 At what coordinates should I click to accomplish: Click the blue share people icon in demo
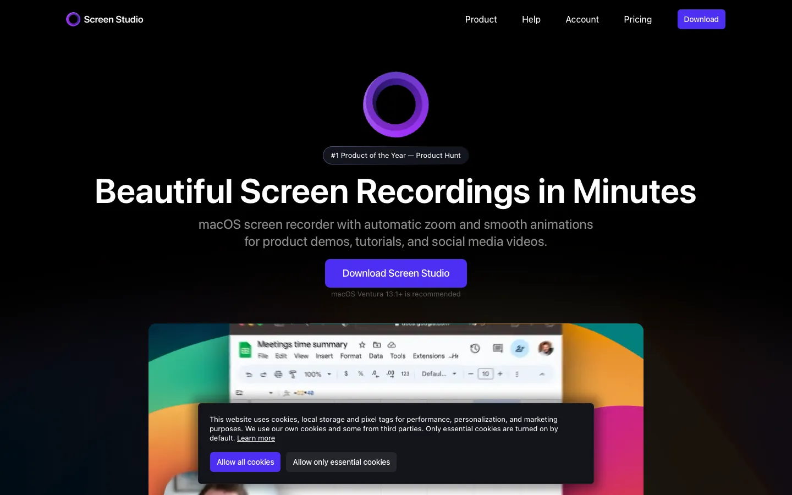[520, 348]
